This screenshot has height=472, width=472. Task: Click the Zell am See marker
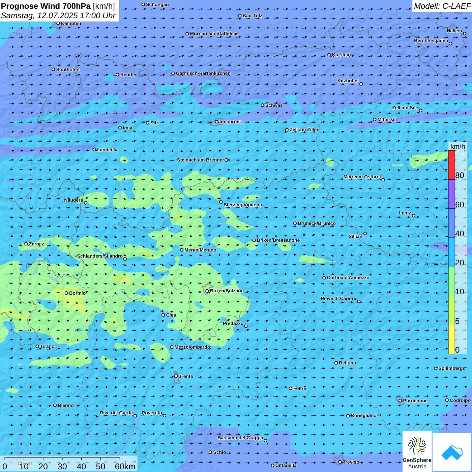pos(420,111)
